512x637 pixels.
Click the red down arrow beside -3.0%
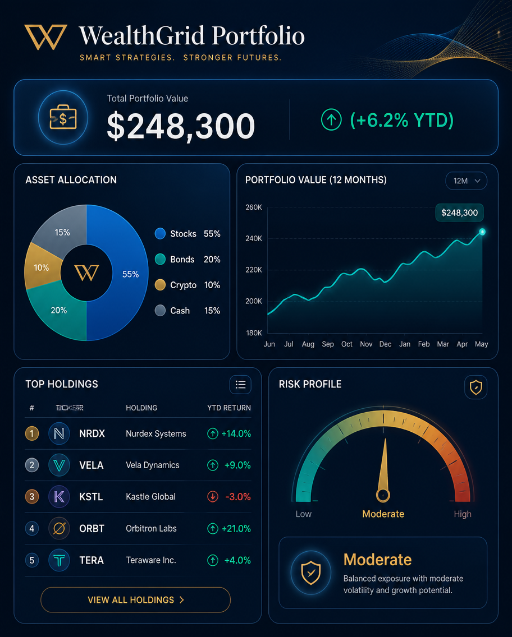213,497
